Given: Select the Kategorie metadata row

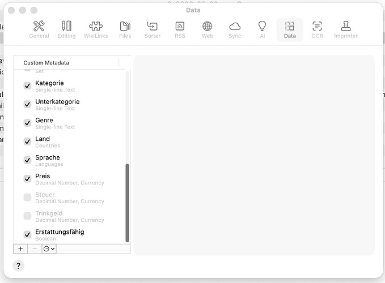Looking at the screenshot, I should pyautogui.click(x=69, y=86).
